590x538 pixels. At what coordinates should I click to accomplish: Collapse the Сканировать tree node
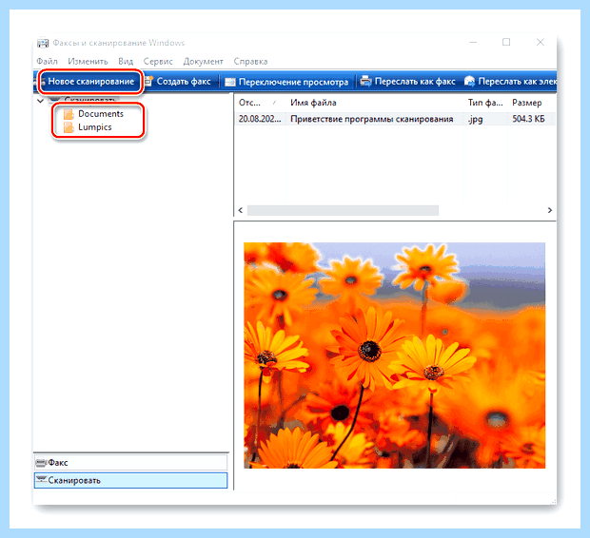click(40, 101)
